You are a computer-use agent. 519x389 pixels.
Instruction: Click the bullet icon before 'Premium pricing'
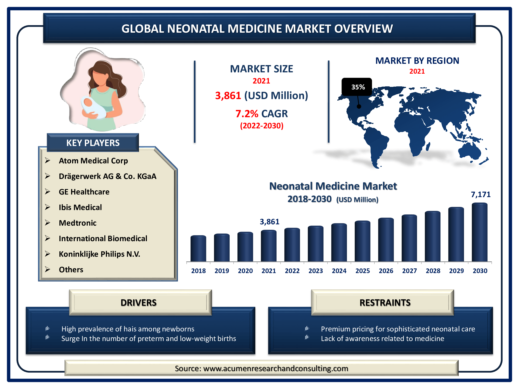(307, 329)
